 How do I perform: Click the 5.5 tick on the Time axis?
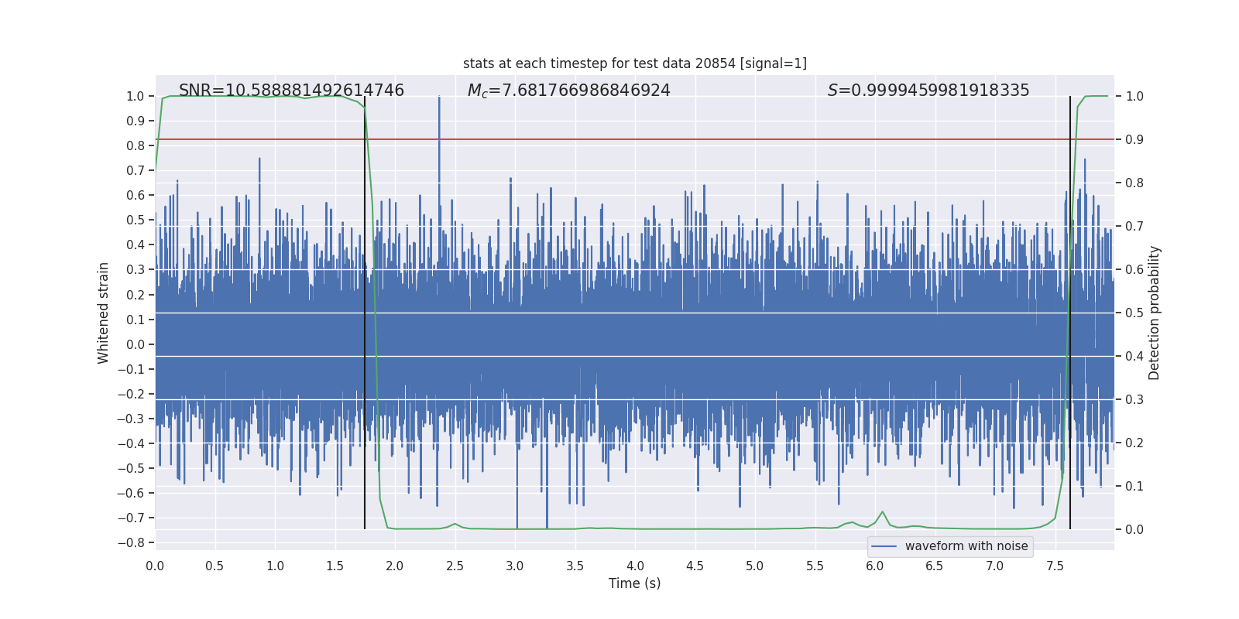pos(815,566)
